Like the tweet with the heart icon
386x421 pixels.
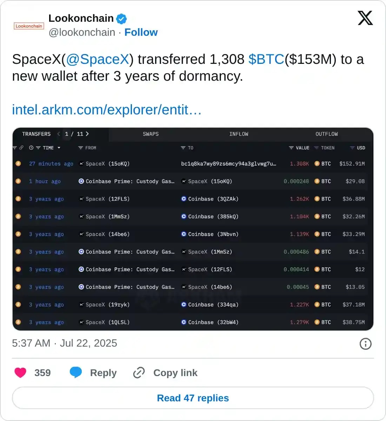coord(20,373)
